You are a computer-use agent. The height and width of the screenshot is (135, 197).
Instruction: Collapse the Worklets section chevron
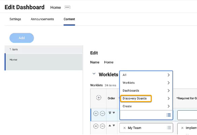(94, 74)
